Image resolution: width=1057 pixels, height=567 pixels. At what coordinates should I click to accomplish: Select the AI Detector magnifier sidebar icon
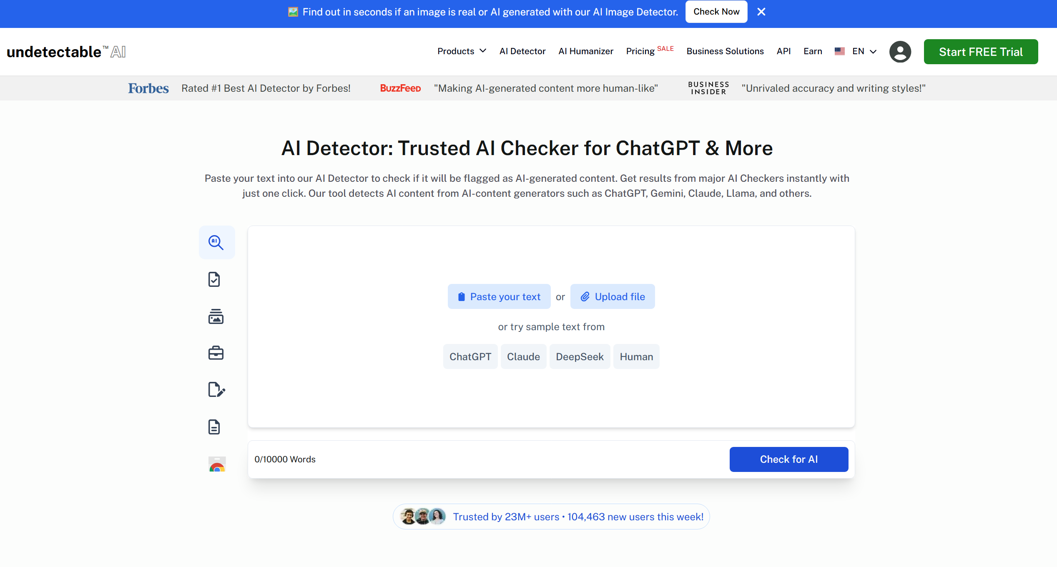[x=216, y=242]
